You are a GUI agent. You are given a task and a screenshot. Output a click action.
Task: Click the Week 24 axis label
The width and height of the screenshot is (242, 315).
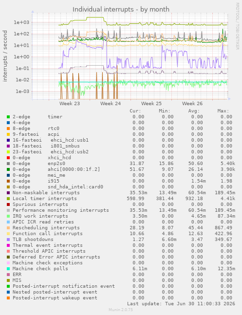coord(111,104)
